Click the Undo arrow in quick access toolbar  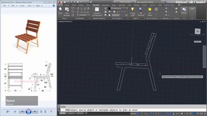(x=81, y=2)
